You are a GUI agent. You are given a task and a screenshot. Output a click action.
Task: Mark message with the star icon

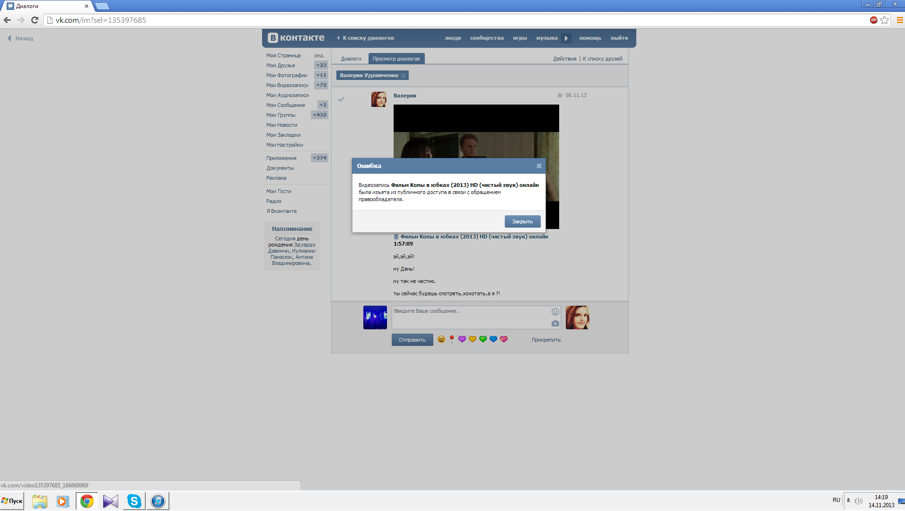click(x=560, y=95)
